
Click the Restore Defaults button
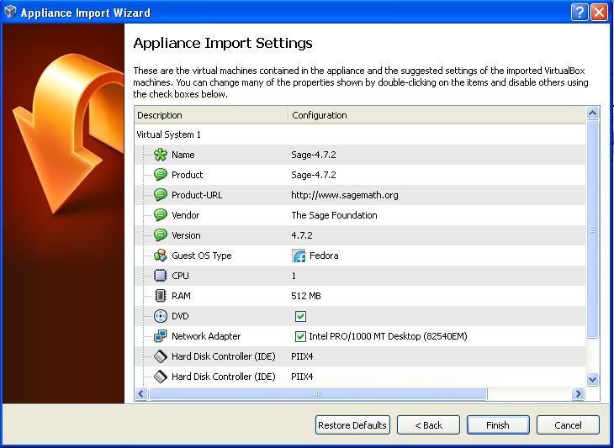click(x=352, y=425)
